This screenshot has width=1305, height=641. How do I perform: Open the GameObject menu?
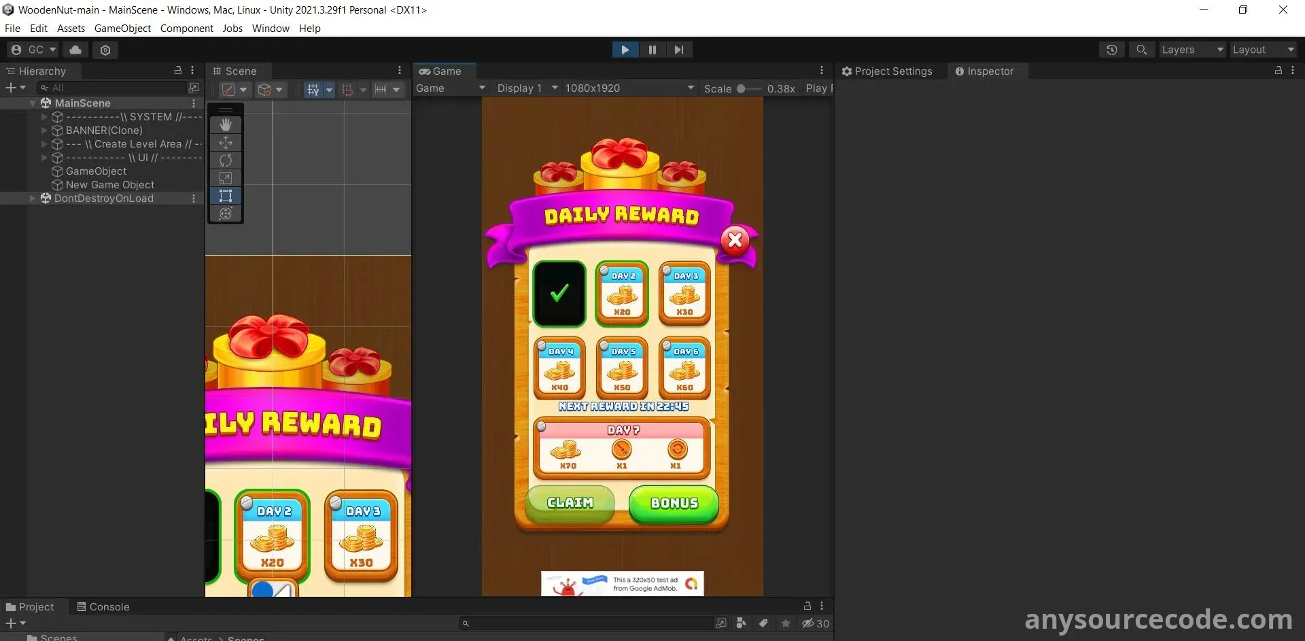[122, 29]
